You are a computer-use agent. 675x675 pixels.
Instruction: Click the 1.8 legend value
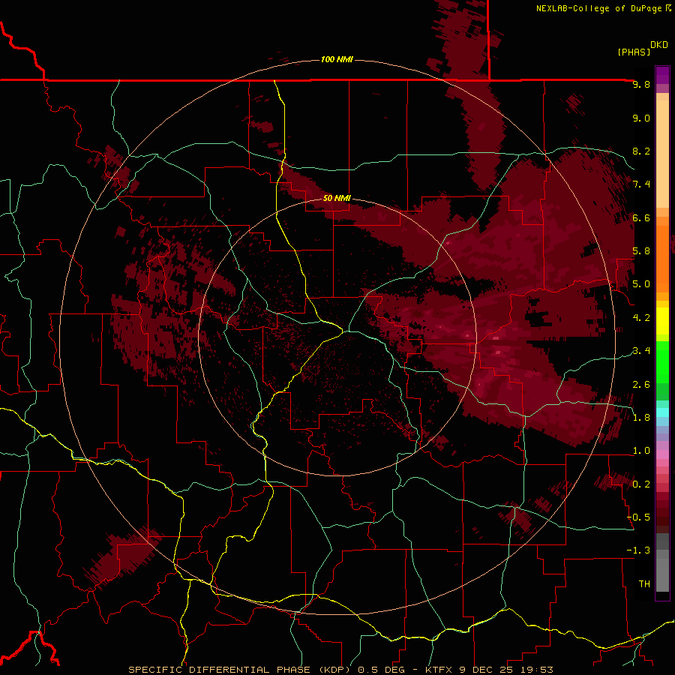pyautogui.click(x=641, y=418)
